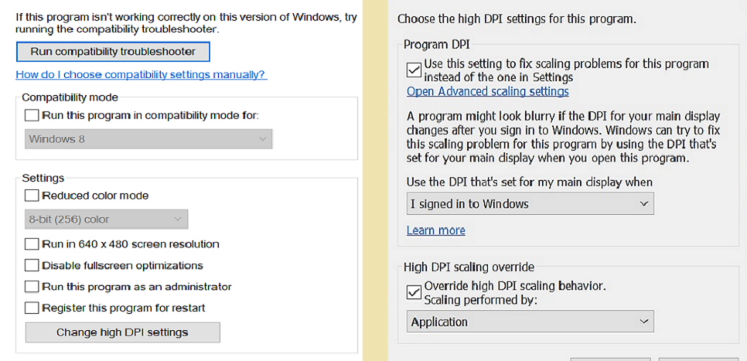Tick the Reduced color mode checkbox
This screenshot has width=747, height=361.
[32, 196]
